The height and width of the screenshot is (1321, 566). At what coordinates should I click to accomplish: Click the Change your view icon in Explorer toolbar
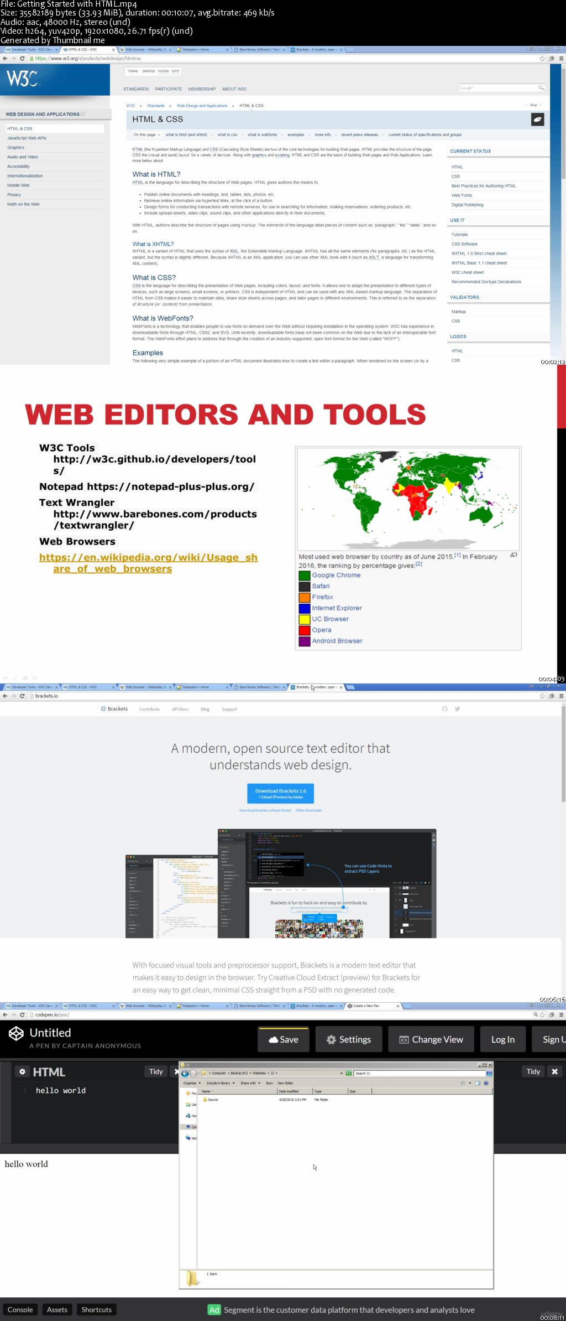463,1083
